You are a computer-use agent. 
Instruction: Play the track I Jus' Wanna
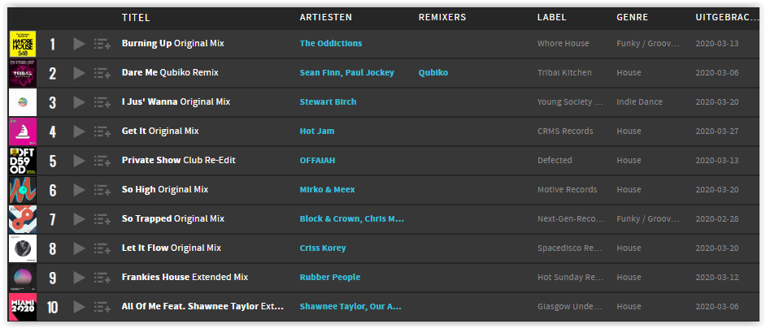pos(79,102)
